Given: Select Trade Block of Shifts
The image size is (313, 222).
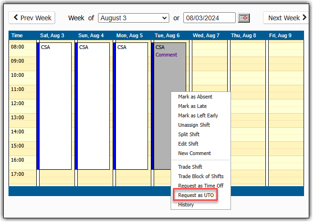Looking at the screenshot, I should 201,176.
